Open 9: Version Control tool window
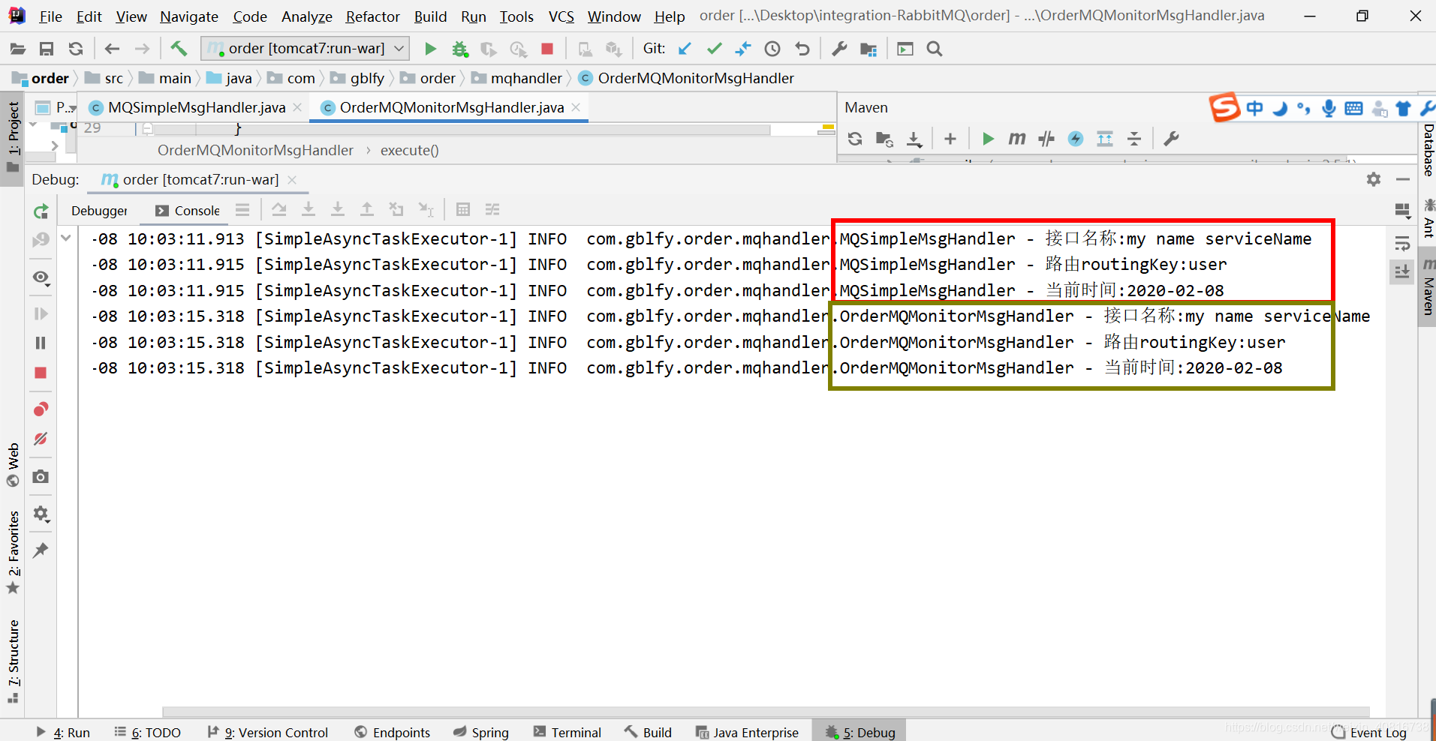This screenshot has height=741, width=1436. (267, 732)
